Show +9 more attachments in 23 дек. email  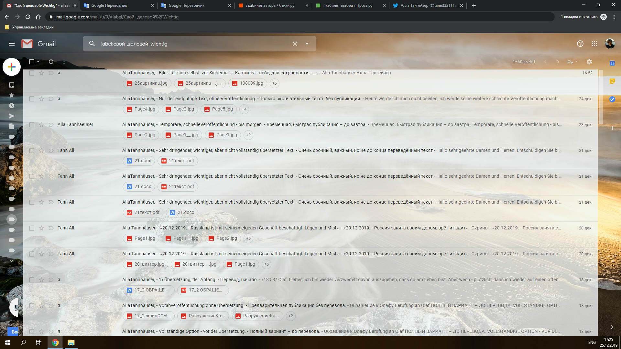pyautogui.click(x=248, y=135)
